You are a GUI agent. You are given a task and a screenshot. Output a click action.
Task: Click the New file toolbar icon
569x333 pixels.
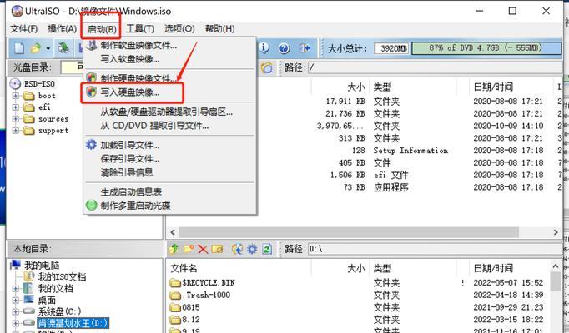(19, 48)
